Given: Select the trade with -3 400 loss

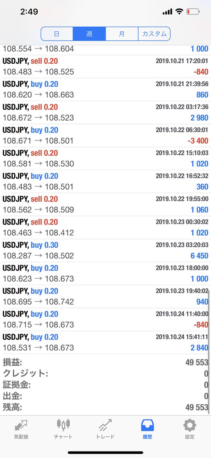Looking at the screenshot, I should [x=105, y=135].
